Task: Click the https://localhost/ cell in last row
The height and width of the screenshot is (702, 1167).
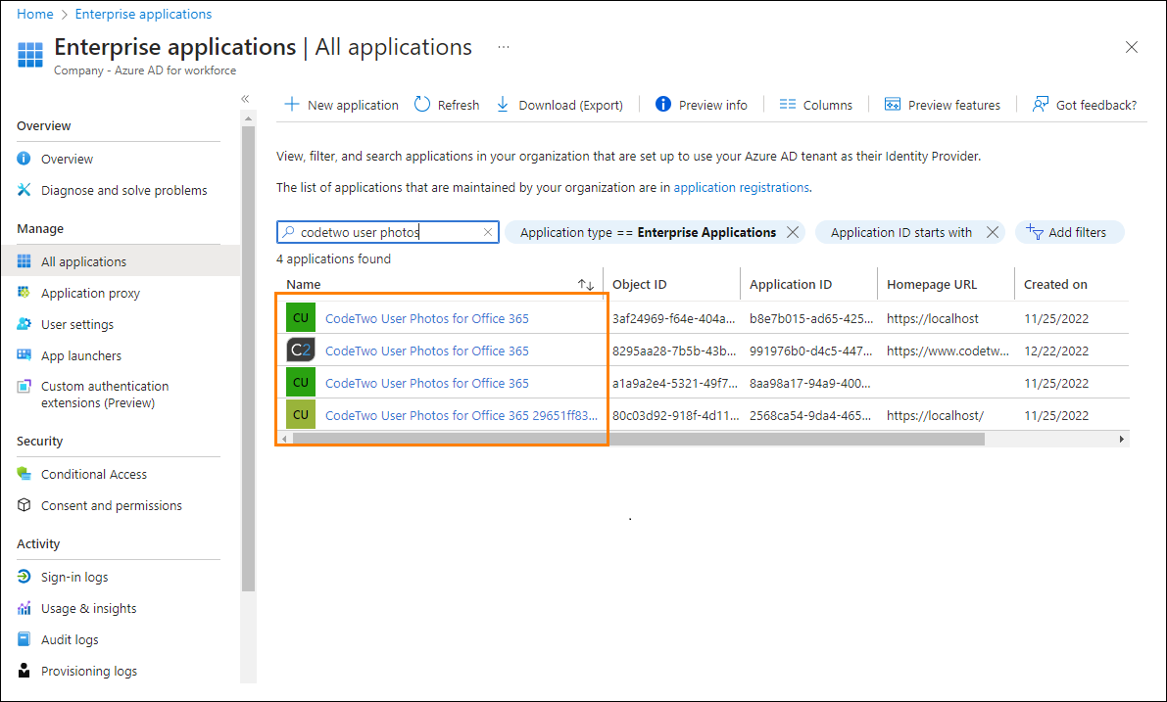Action: (935, 415)
